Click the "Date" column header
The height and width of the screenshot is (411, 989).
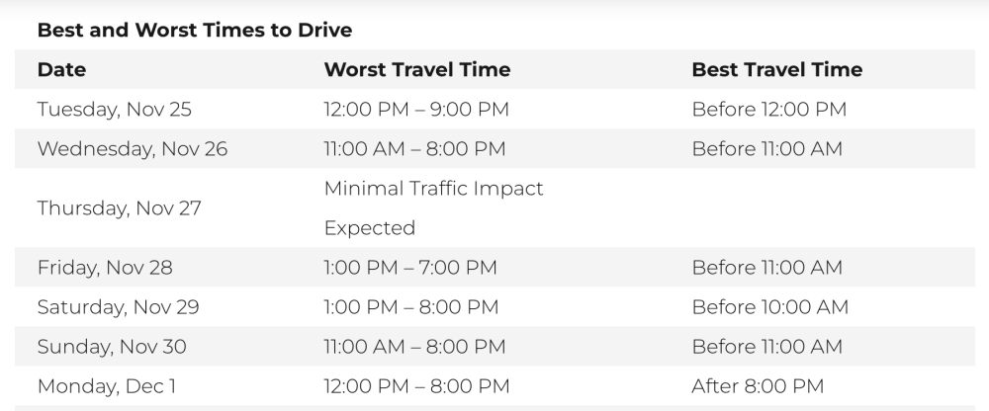coord(61,69)
